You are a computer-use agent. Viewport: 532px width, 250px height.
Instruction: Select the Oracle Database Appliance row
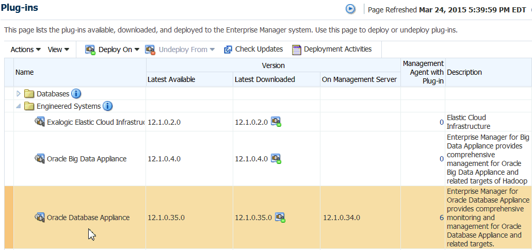tap(88, 218)
